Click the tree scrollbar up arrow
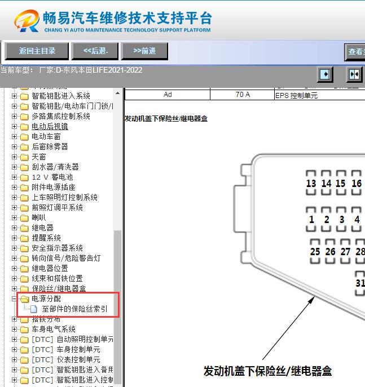The height and width of the screenshot is (387, 365). 118,94
